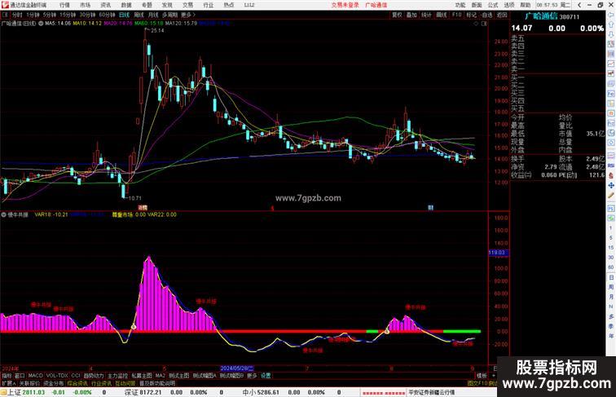Open the F10 company info
The image size is (616, 397).
pyautogui.click(x=456, y=15)
